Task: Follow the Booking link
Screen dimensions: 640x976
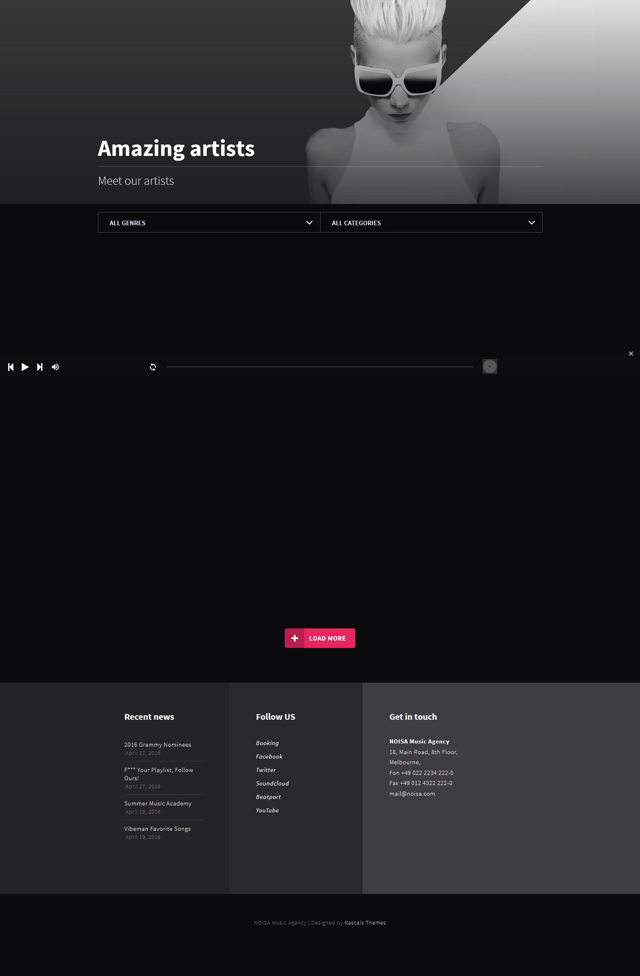Action: point(267,743)
